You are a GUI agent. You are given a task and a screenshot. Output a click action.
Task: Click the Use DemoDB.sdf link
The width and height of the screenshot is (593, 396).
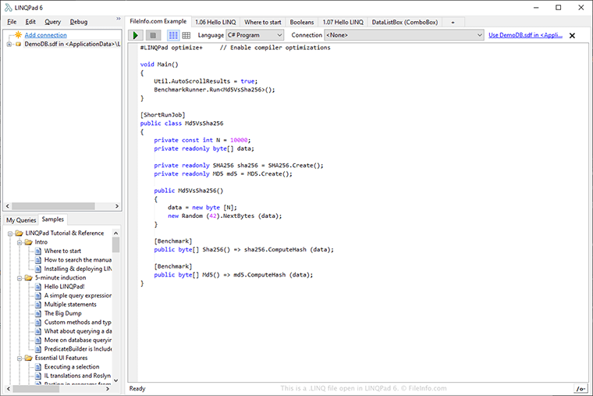[525, 35]
